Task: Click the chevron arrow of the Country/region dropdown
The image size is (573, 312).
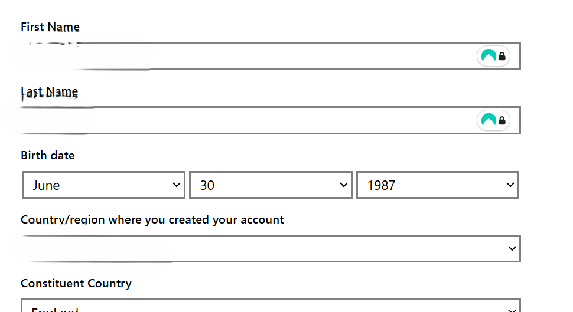Action: (x=512, y=248)
